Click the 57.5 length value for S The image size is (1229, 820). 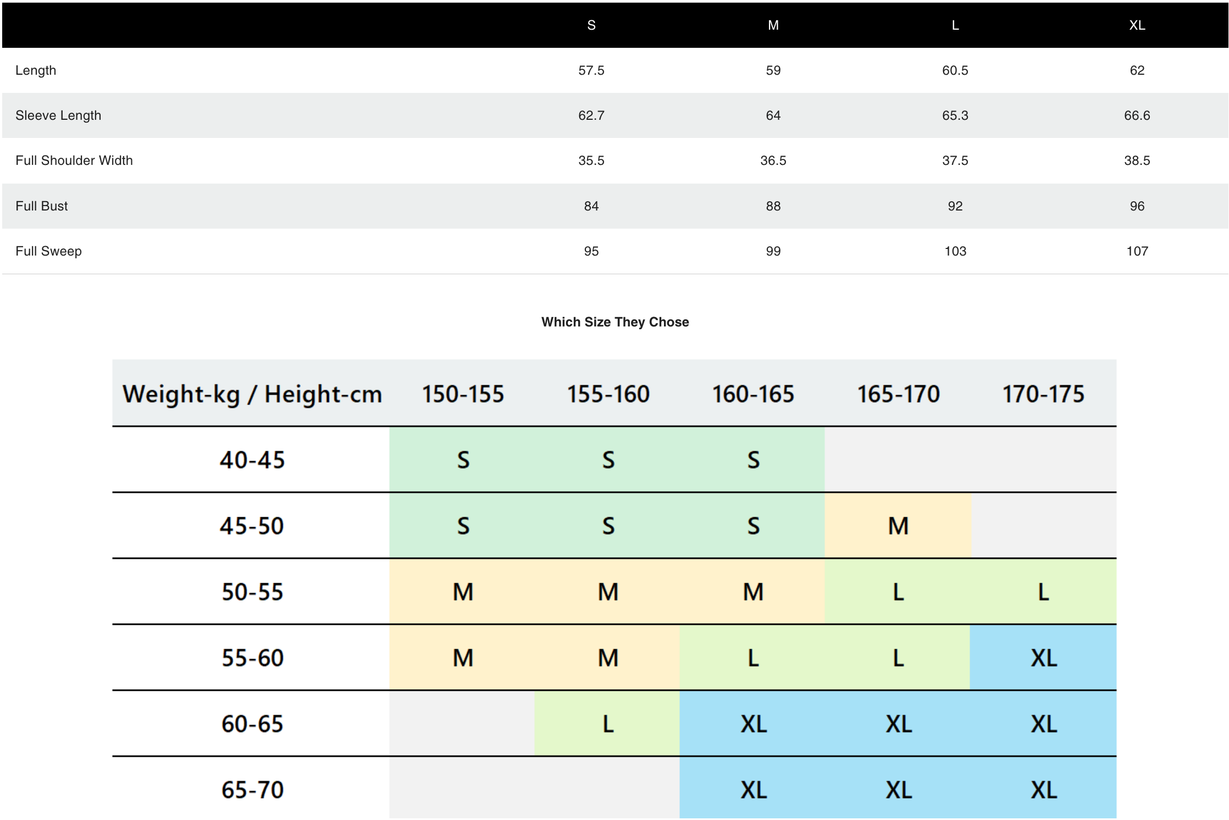point(591,70)
